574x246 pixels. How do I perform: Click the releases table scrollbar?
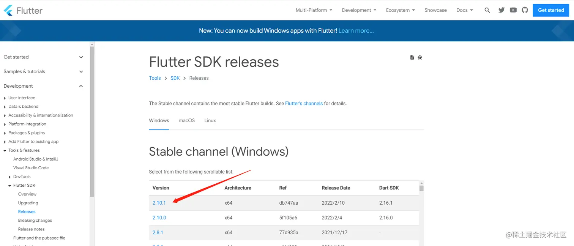coord(421,188)
